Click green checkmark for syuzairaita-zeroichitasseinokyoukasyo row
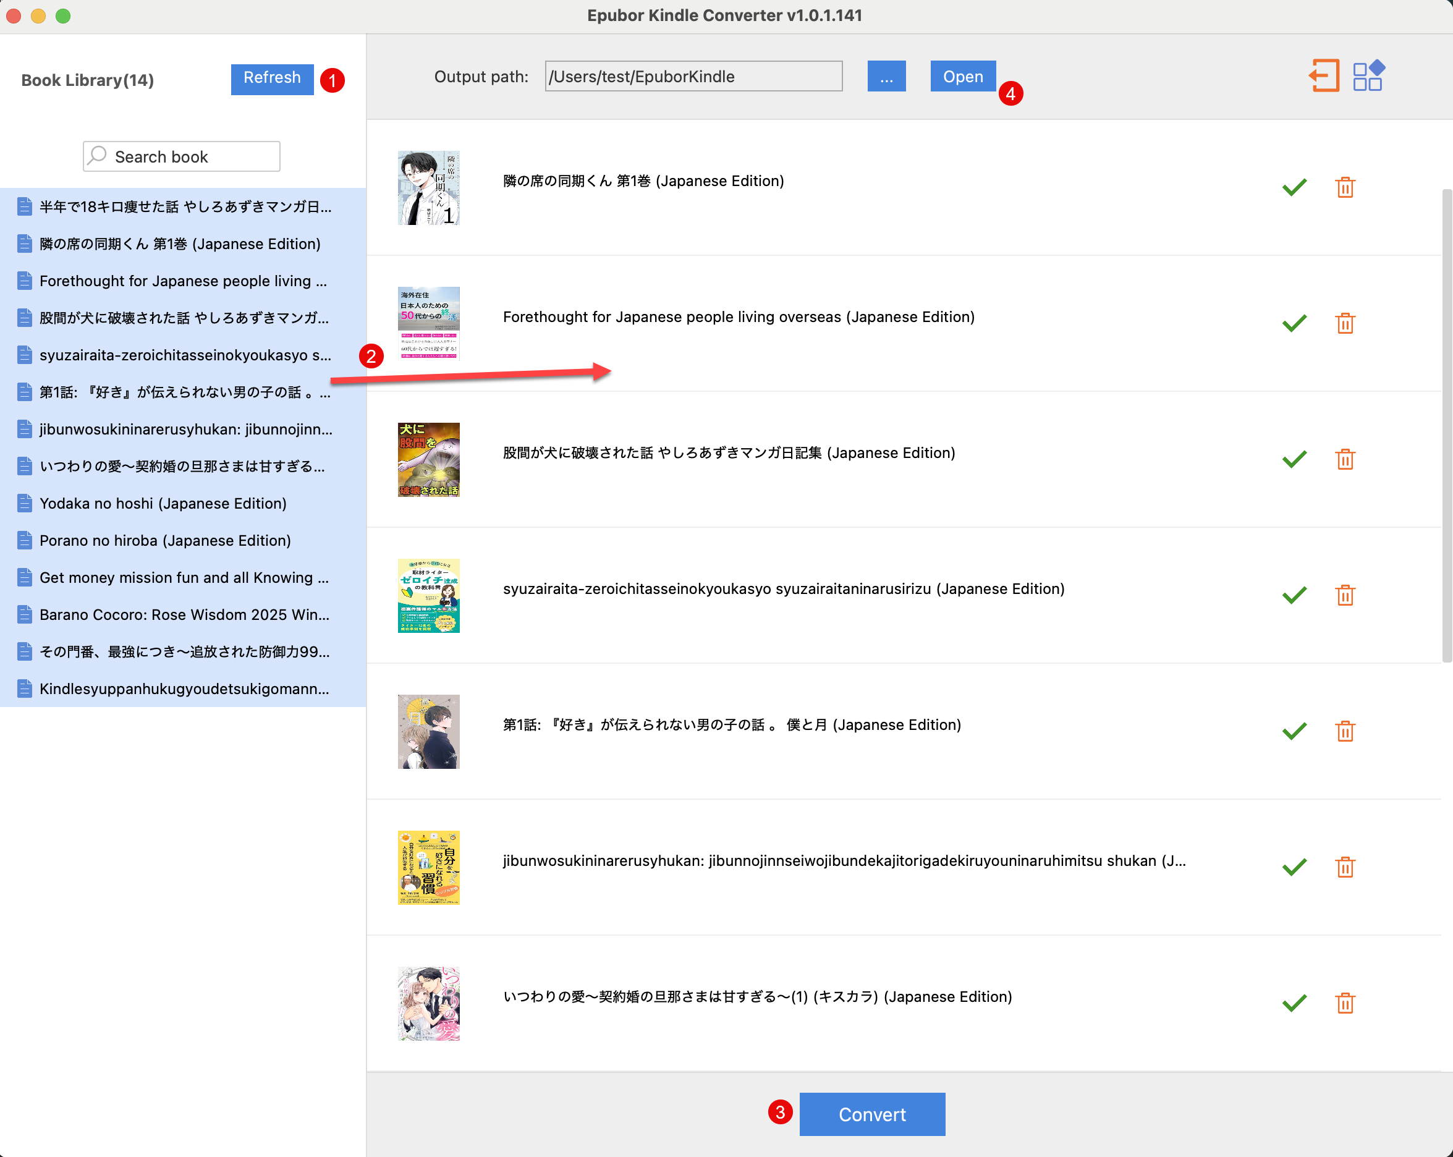1453x1157 pixels. coord(1294,595)
